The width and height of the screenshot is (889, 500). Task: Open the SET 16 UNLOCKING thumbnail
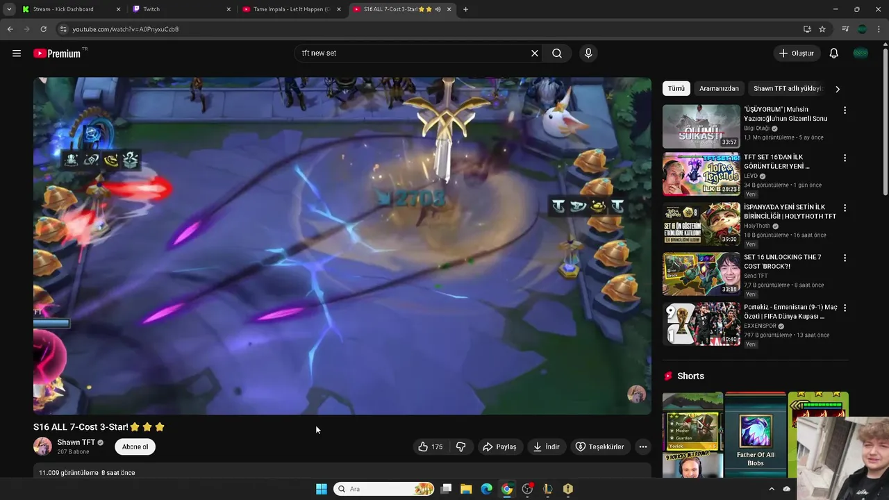pyautogui.click(x=701, y=274)
